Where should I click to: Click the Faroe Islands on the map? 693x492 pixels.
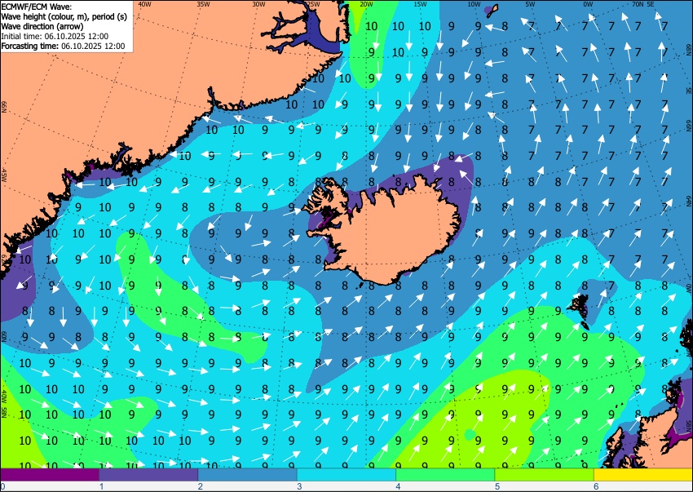coord(581,307)
